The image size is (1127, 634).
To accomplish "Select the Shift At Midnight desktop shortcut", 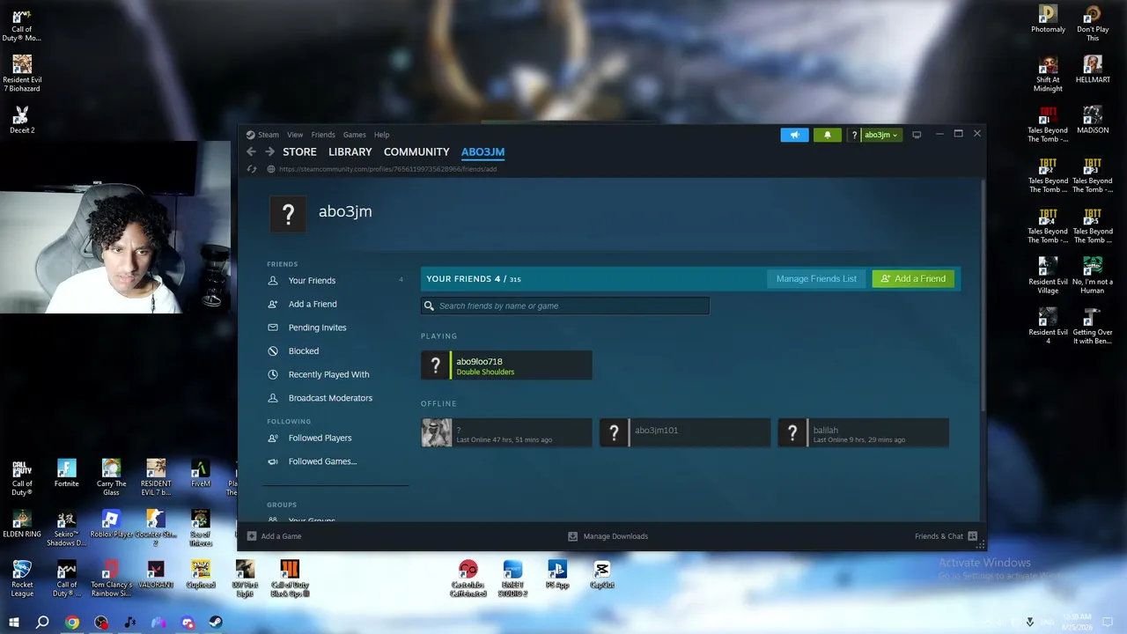I will [x=1048, y=74].
